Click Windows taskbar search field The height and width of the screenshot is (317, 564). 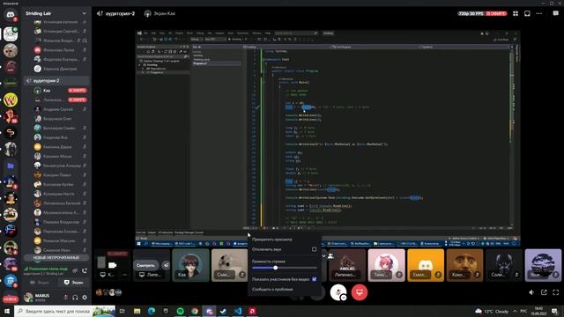click(64, 311)
